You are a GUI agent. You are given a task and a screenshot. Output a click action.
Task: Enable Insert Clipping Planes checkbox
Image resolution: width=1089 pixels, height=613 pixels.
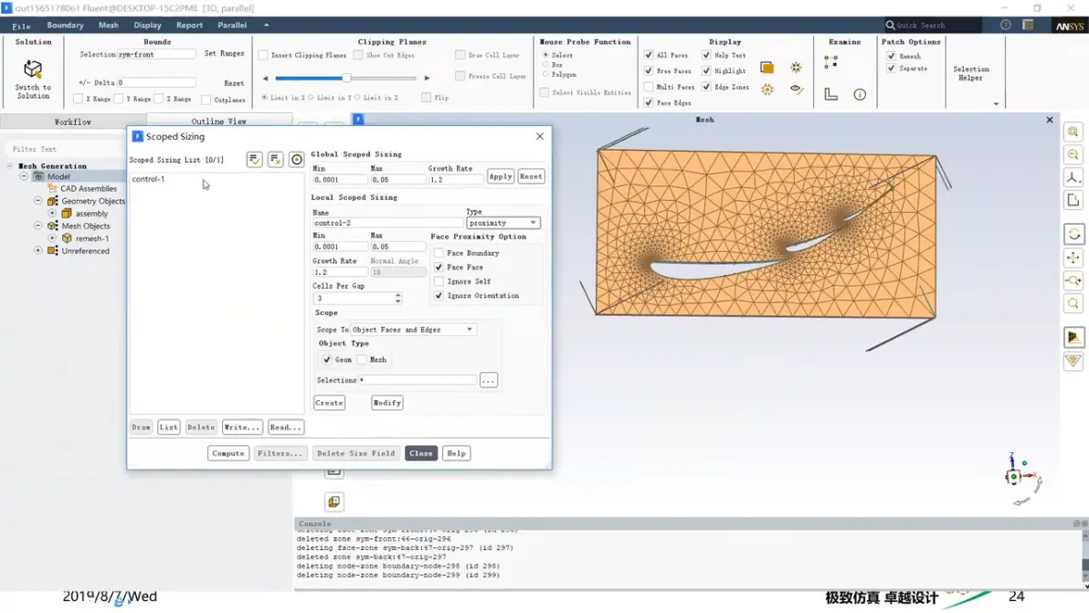click(263, 55)
